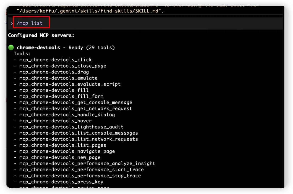This screenshot has height=194, width=293.
Task: Select mcp_chrome-devtools_click line
Action: tap(56, 60)
